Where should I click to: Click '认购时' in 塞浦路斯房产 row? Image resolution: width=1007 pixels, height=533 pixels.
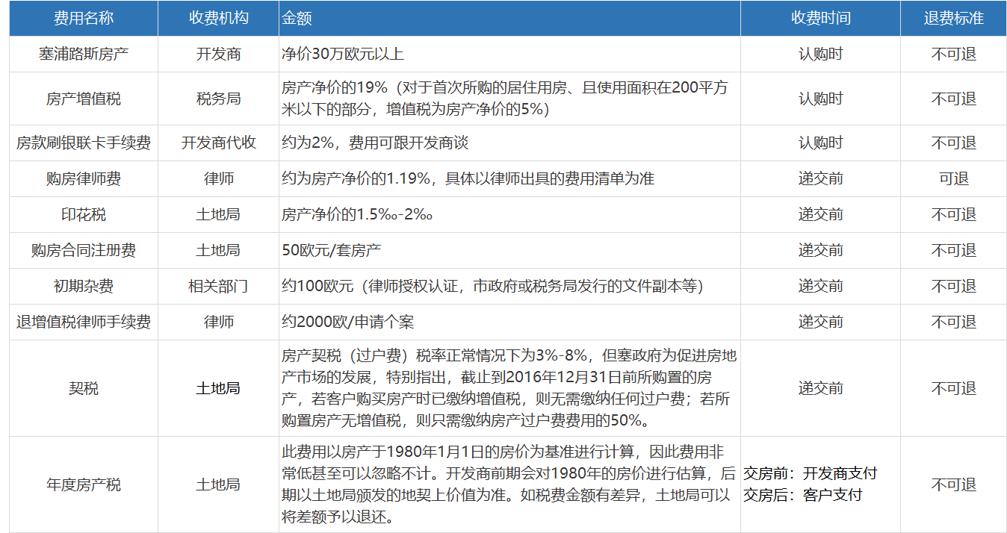(820, 54)
